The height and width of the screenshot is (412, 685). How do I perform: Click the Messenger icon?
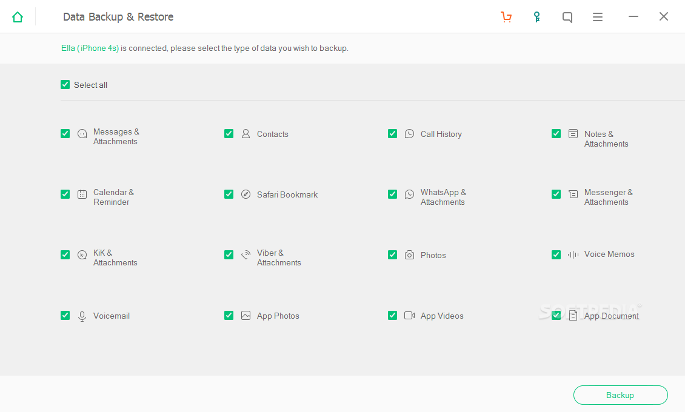pyautogui.click(x=573, y=194)
